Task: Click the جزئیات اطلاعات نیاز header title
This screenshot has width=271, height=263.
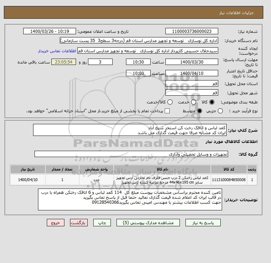Action: (236, 13)
